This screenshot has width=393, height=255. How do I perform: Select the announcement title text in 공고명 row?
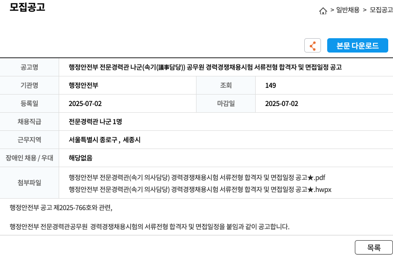205,67
